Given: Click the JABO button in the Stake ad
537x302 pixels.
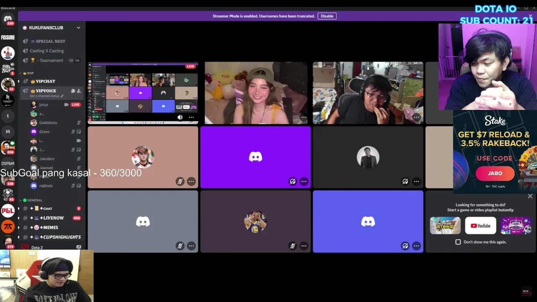Looking at the screenshot, I should pyautogui.click(x=495, y=173).
